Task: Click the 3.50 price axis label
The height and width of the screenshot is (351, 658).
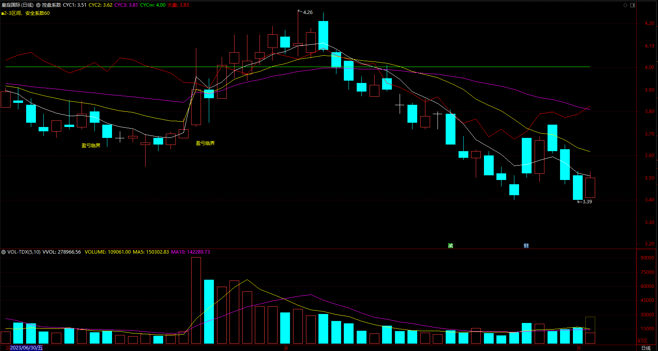Action: pos(649,178)
